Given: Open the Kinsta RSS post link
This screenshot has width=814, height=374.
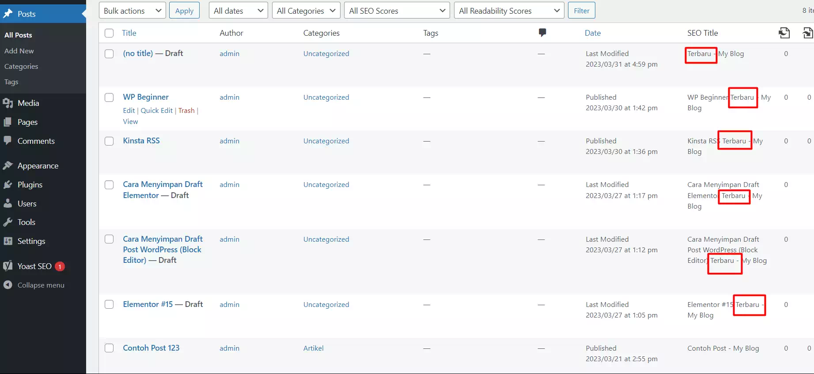Looking at the screenshot, I should [x=141, y=141].
